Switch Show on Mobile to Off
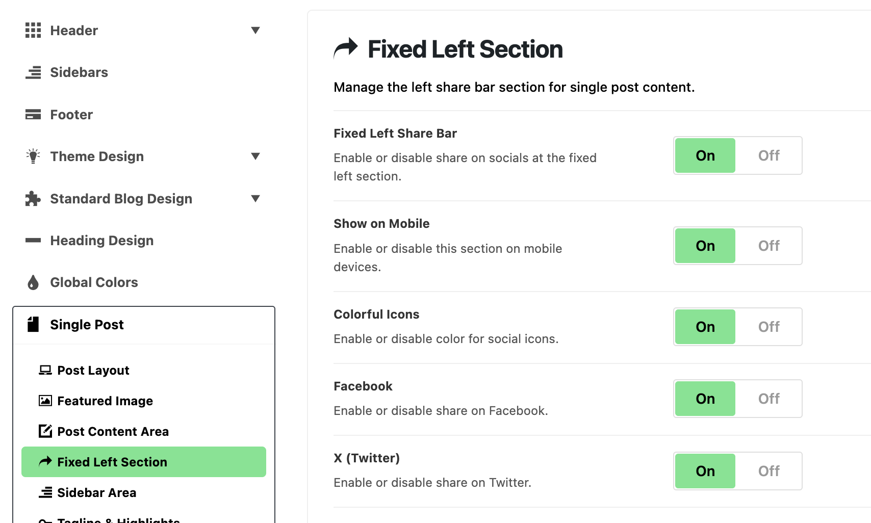Screen dimensions: 871x523 point(768,246)
